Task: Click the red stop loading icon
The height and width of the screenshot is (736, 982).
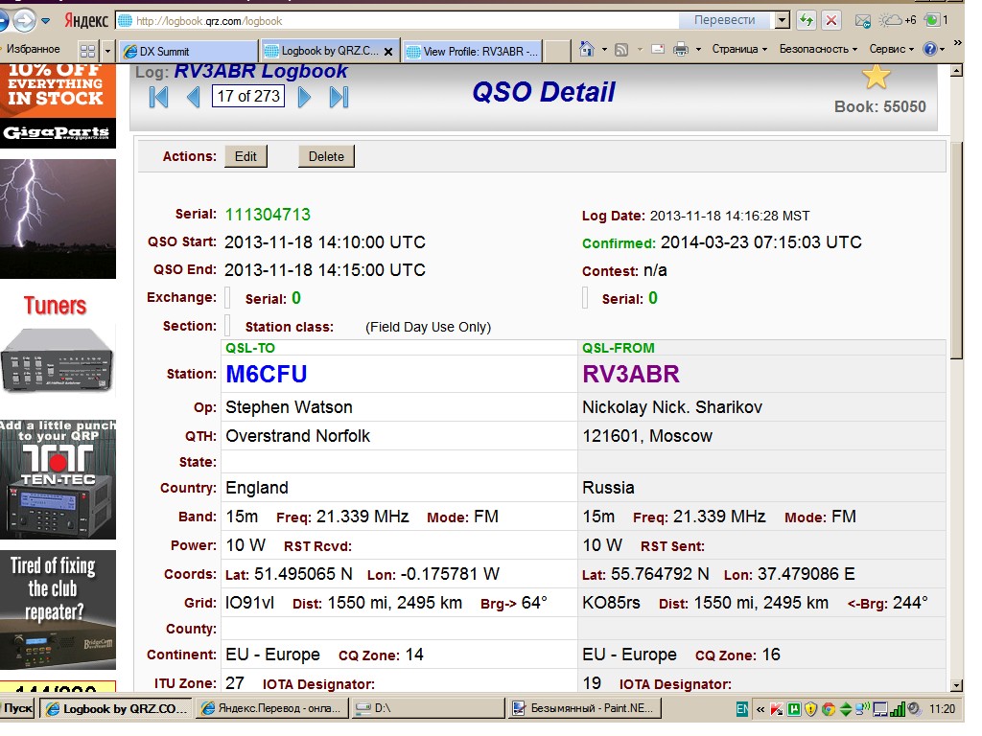Action: [830, 20]
